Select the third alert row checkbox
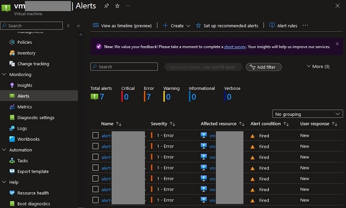Screen dimensions: 346x208 (x=95, y=157)
